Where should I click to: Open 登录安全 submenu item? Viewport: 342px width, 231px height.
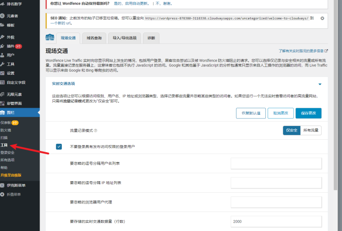[8, 153]
